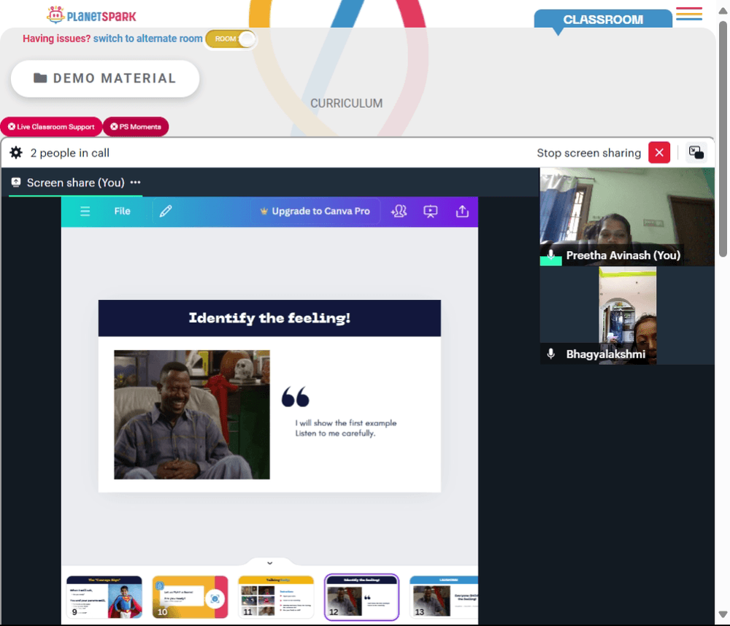Collapse the slide thumbnails strip chevron

[x=269, y=563]
